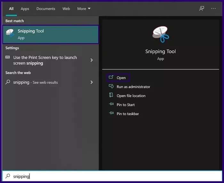Screen dimensions: 224x183
Task: Open the Documents search tab
Action: pyautogui.click(x=46, y=9)
